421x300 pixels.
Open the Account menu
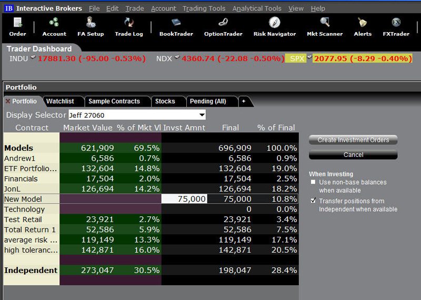(x=164, y=8)
